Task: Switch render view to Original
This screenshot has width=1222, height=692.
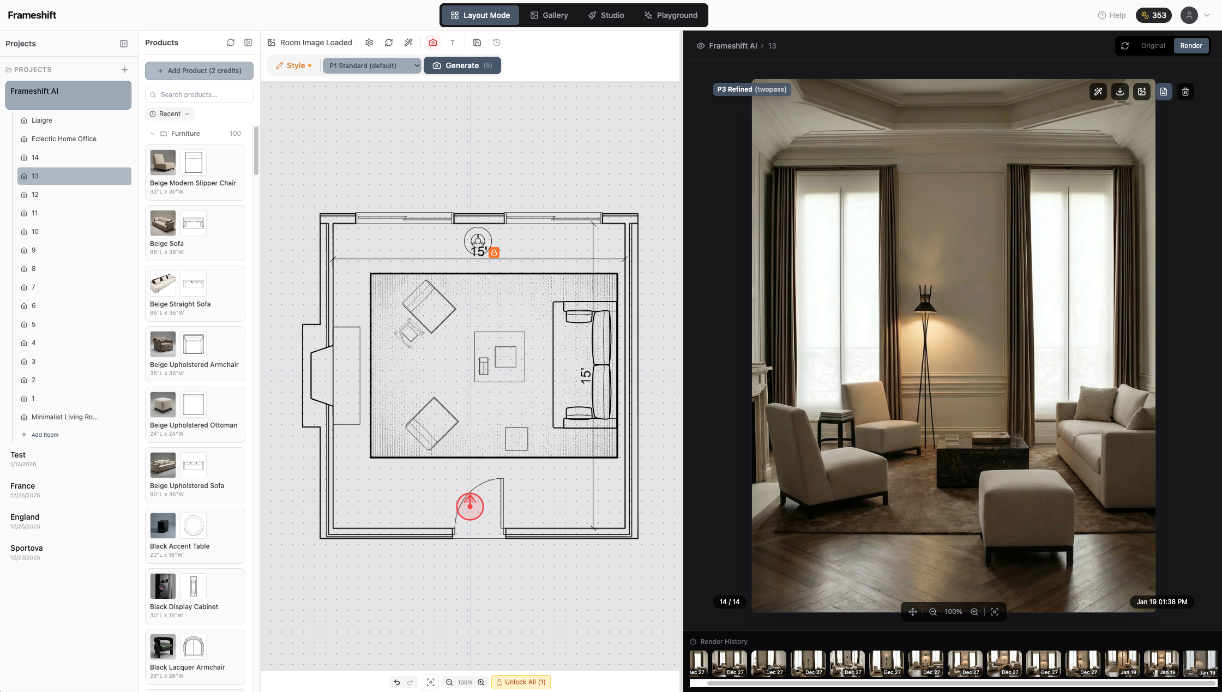Action: click(1153, 46)
